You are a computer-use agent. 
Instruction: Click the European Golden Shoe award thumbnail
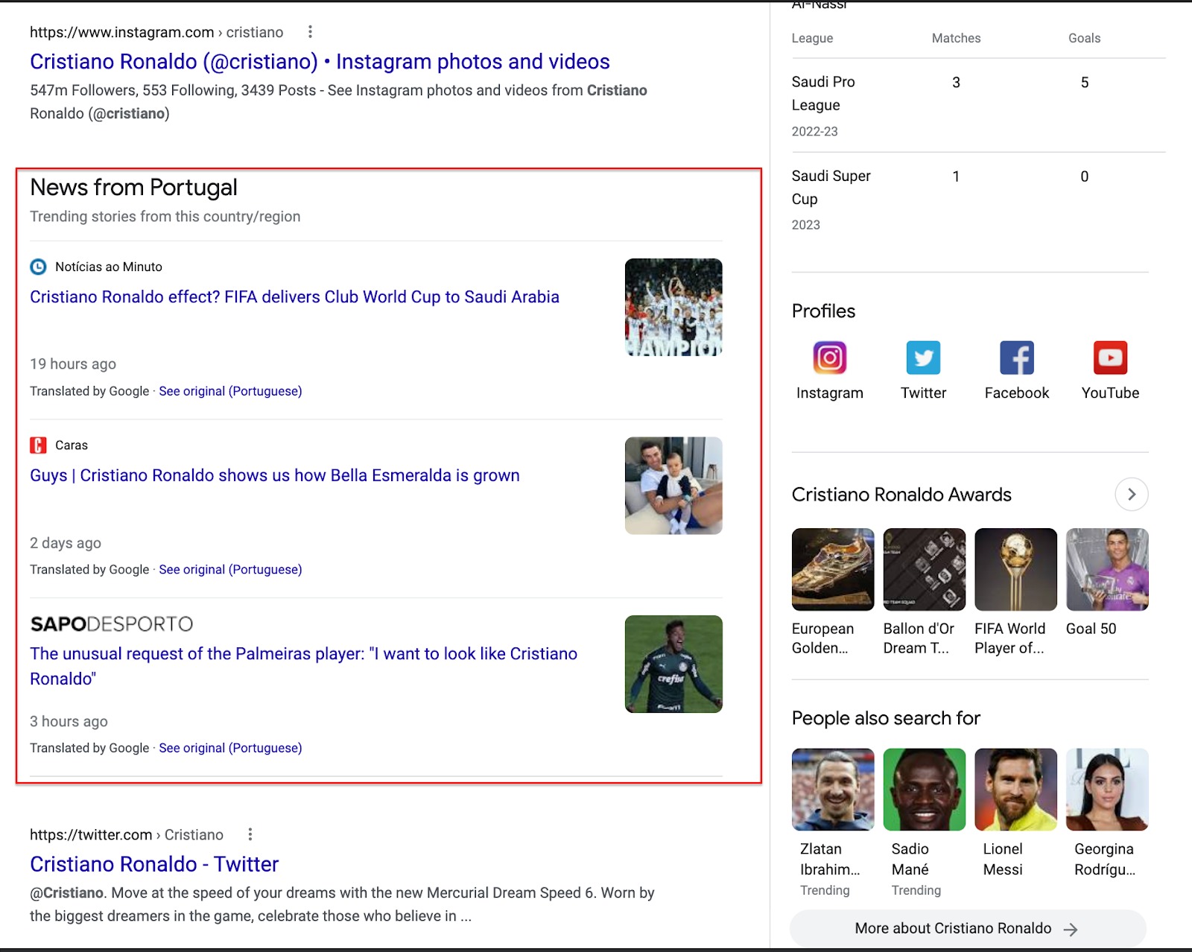(x=832, y=569)
